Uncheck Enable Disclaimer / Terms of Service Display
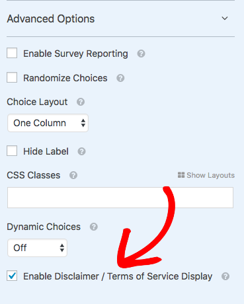244x304 pixels. (12, 276)
